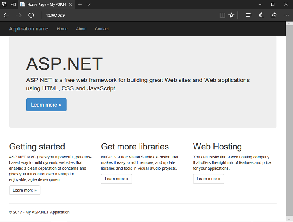Open the About nav item
This screenshot has height=222, width=293.
click(x=81, y=29)
